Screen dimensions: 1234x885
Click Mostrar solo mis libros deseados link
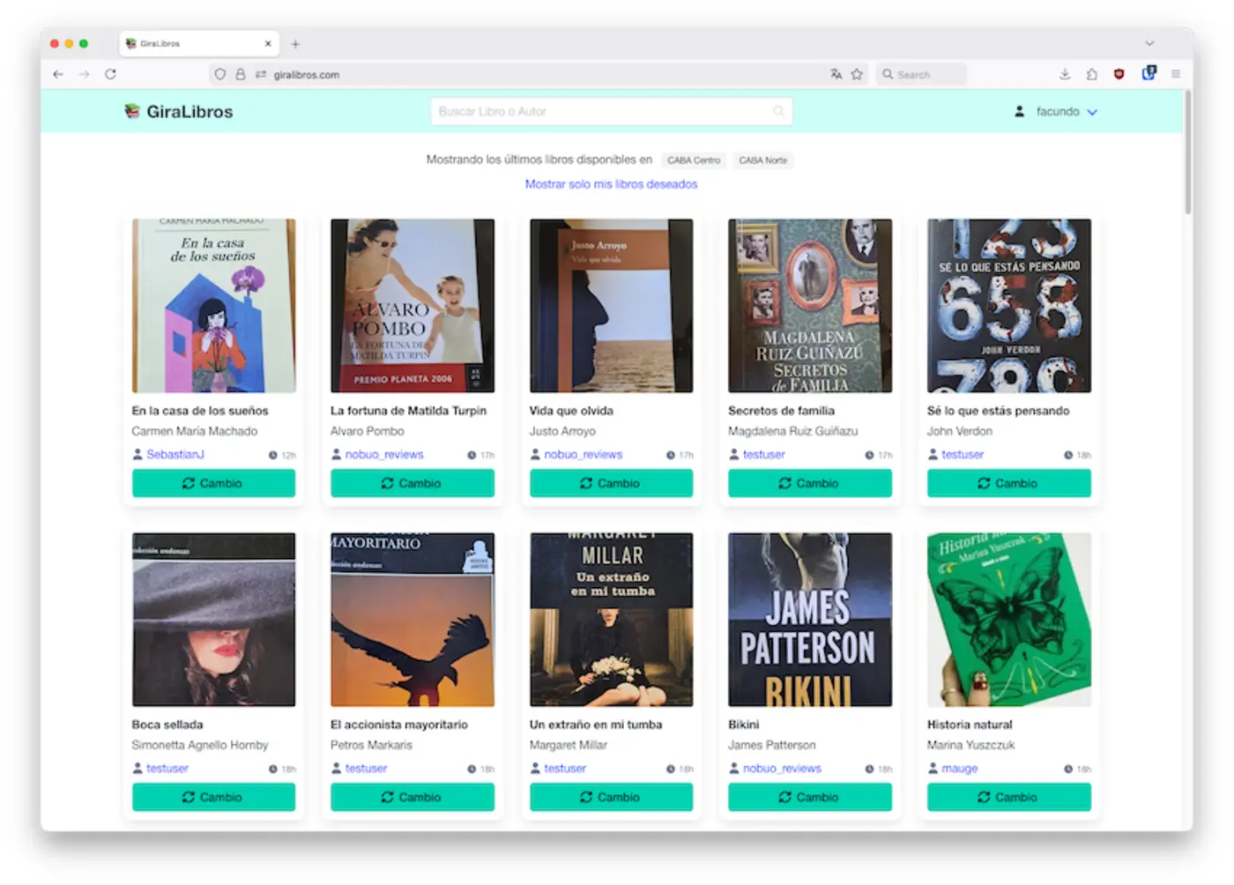[x=611, y=184]
